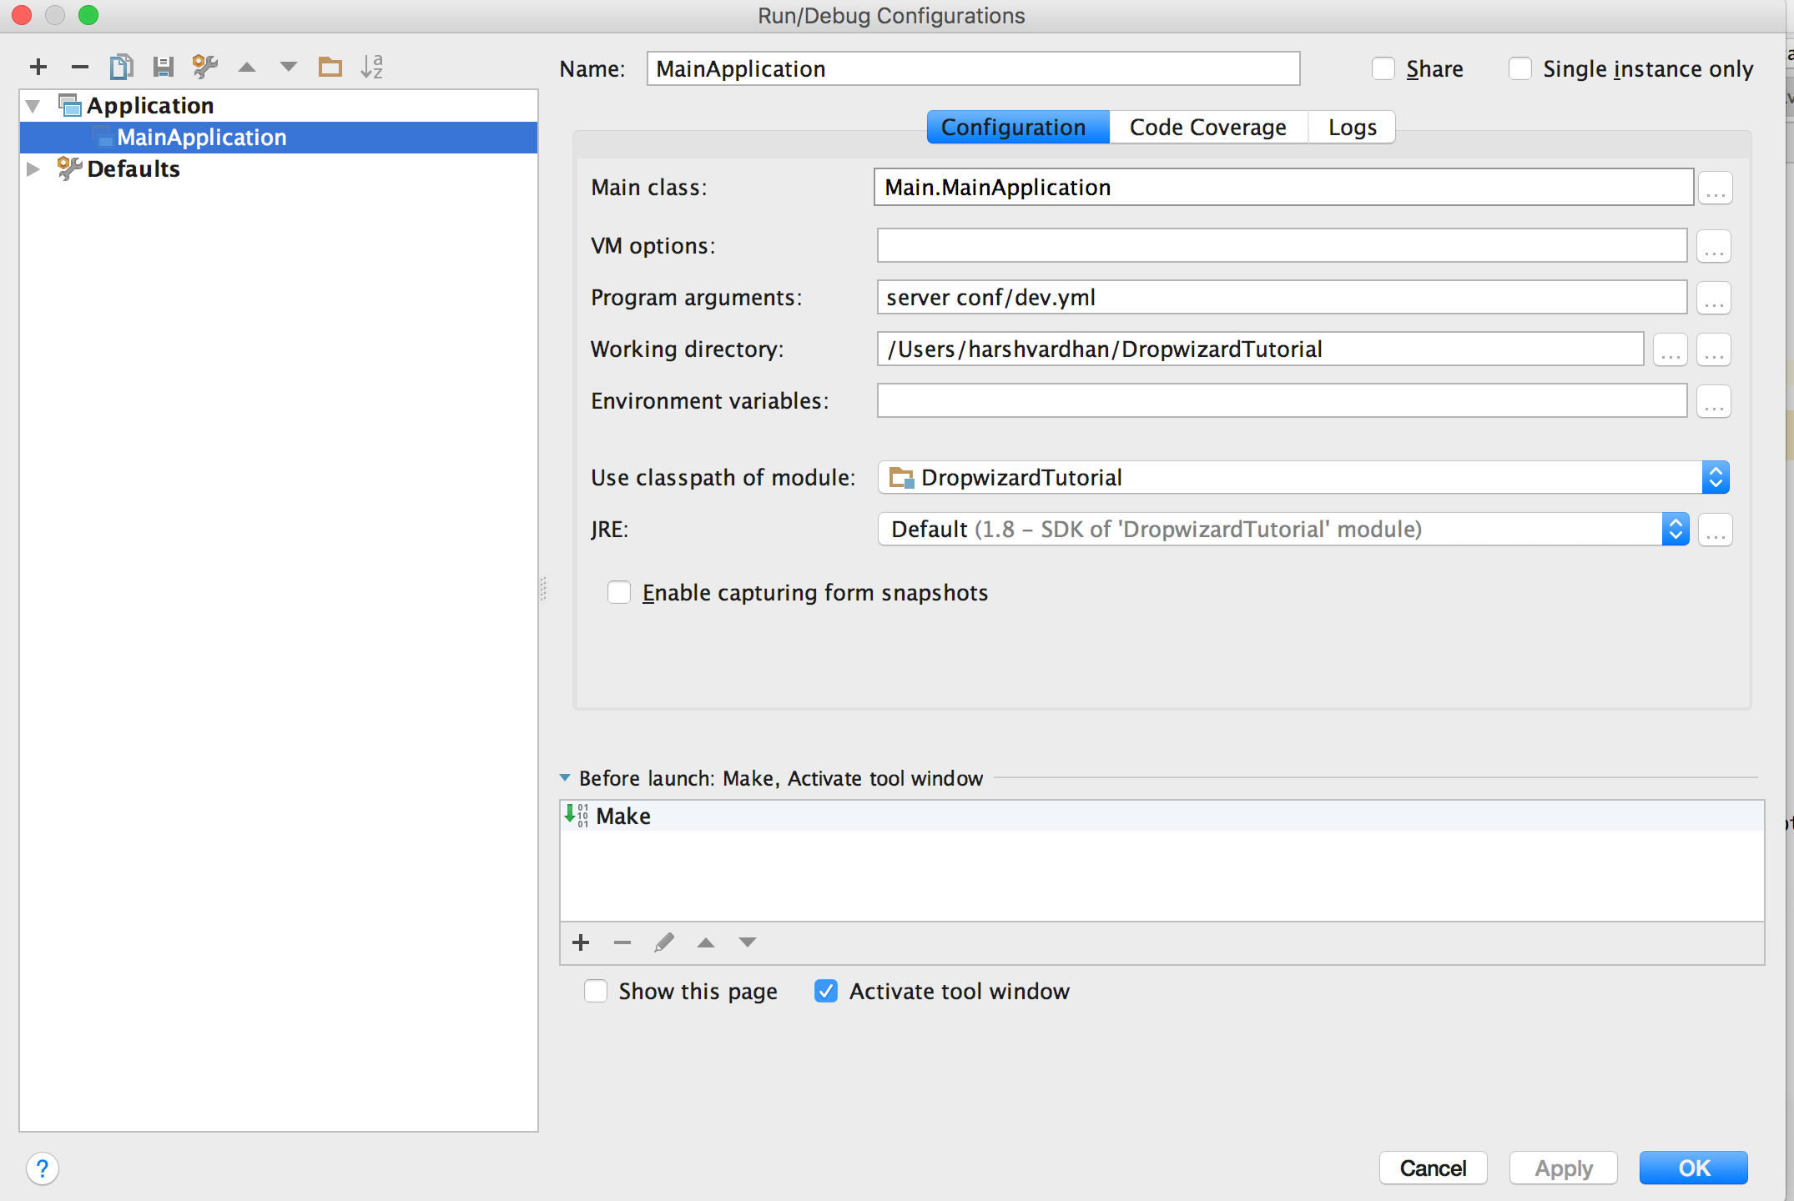Viewport: 1794px width, 1201px height.
Task: Open the classpath module dropdown
Action: [1716, 477]
